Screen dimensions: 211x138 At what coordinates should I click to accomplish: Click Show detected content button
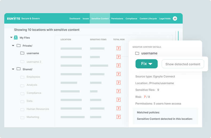click(183, 64)
